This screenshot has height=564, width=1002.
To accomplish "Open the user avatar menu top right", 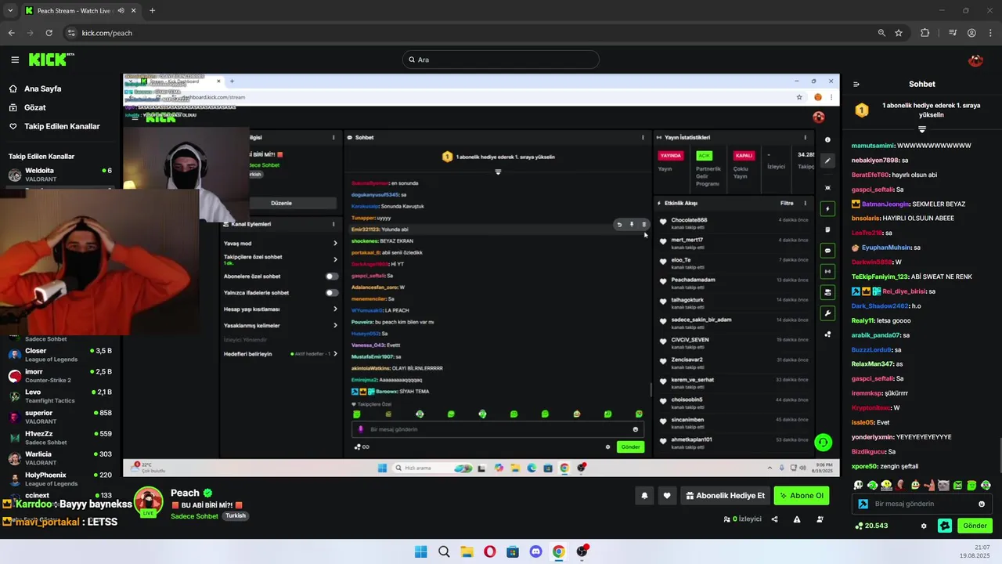I will [x=975, y=60].
